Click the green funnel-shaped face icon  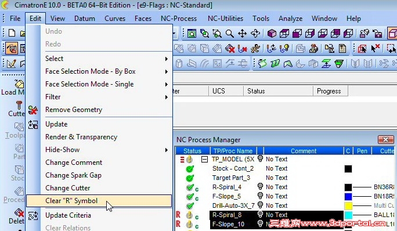(339, 63)
